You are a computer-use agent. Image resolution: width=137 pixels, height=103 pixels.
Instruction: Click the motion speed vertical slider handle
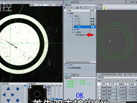(x=25, y=86)
